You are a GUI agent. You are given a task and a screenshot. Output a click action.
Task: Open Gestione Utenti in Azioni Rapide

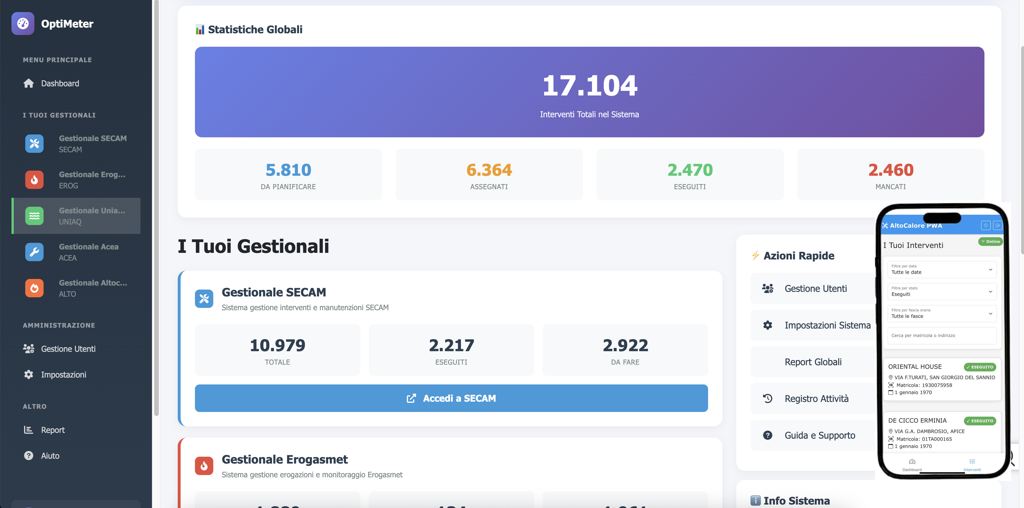[813, 289]
